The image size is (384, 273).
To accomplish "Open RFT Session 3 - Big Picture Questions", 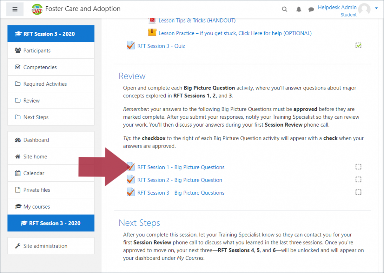I will pos(181,193).
